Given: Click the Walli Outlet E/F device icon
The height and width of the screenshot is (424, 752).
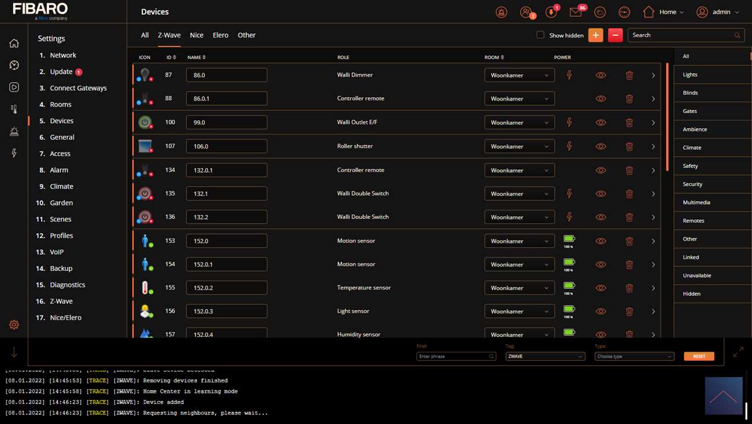Looking at the screenshot, I should click(145, 122).
